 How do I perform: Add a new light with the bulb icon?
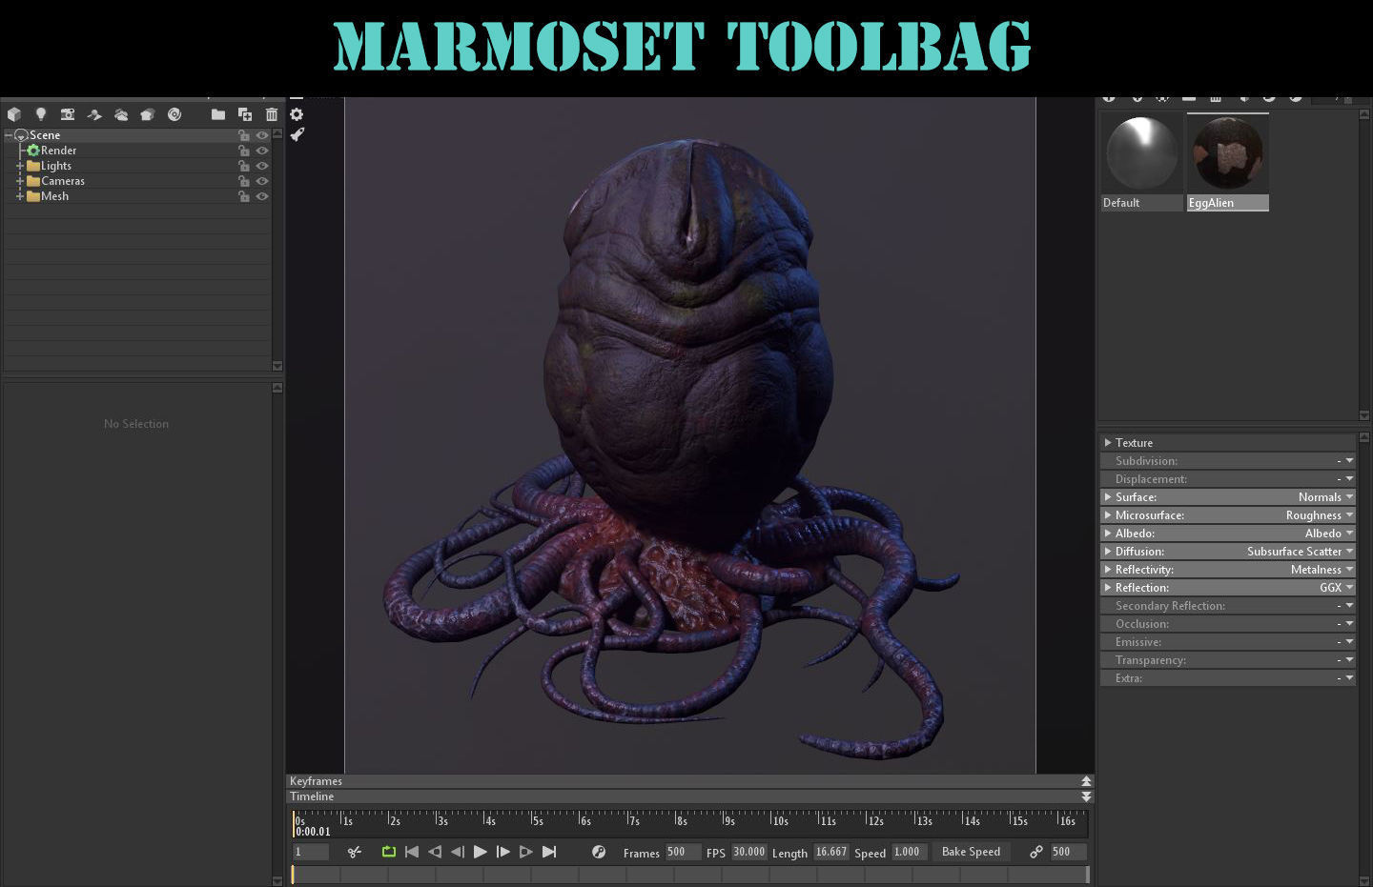point(41,114)
